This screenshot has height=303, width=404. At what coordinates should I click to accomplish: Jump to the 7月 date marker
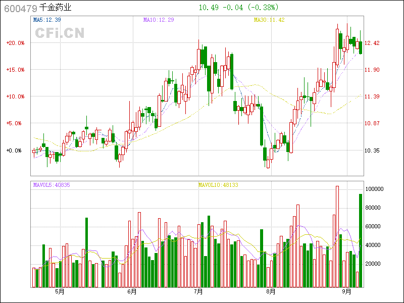click(198, 292)
